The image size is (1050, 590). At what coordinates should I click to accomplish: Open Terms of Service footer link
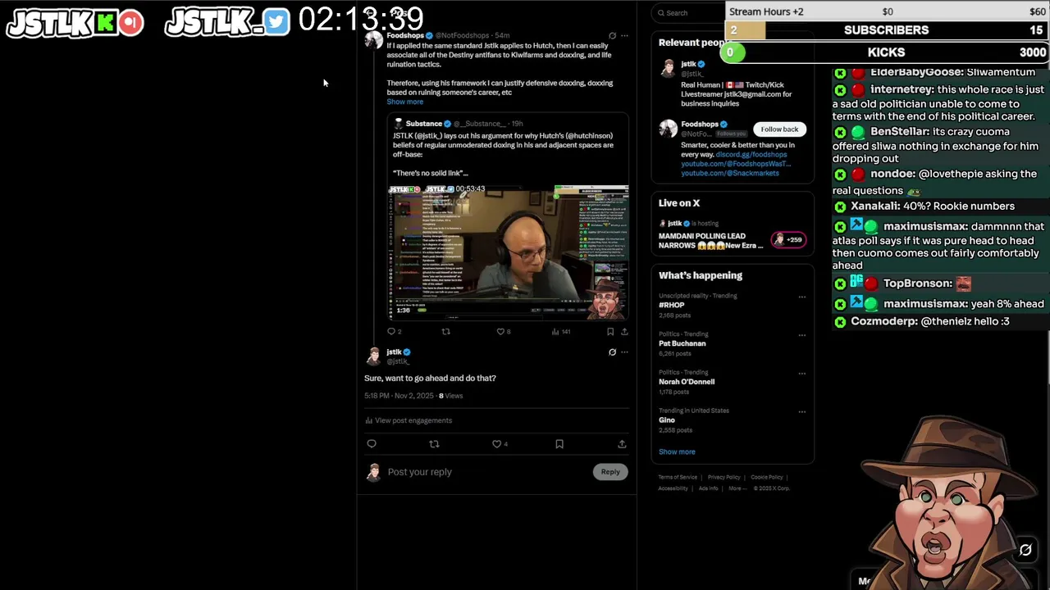678,477
